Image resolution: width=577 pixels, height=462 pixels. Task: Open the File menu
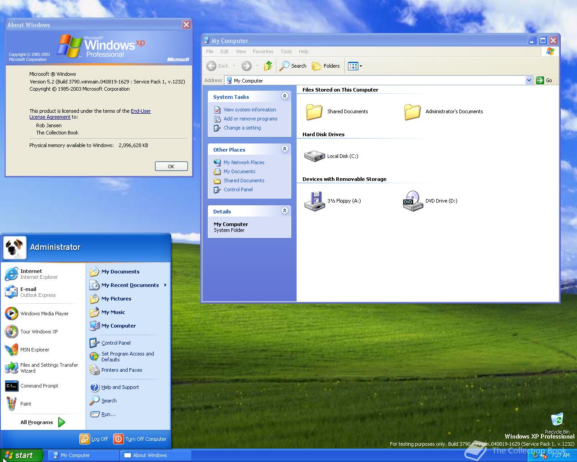[210, 51]
